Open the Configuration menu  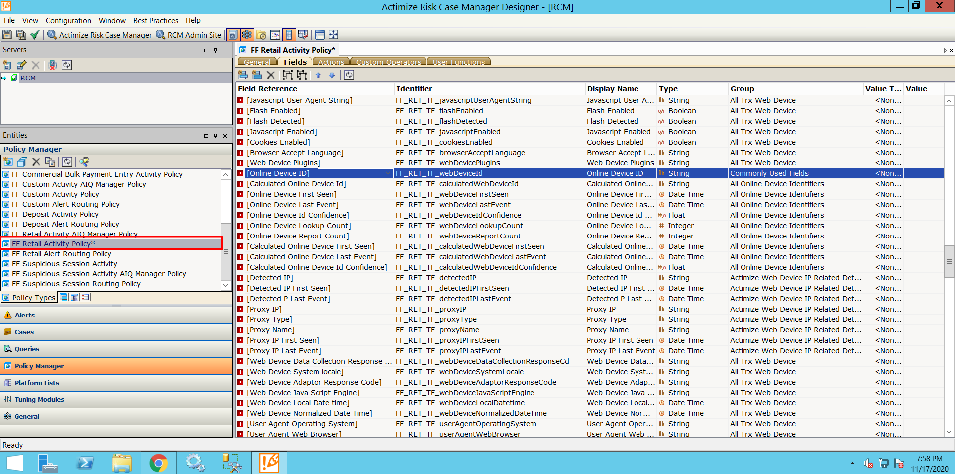tap(68, 20)
